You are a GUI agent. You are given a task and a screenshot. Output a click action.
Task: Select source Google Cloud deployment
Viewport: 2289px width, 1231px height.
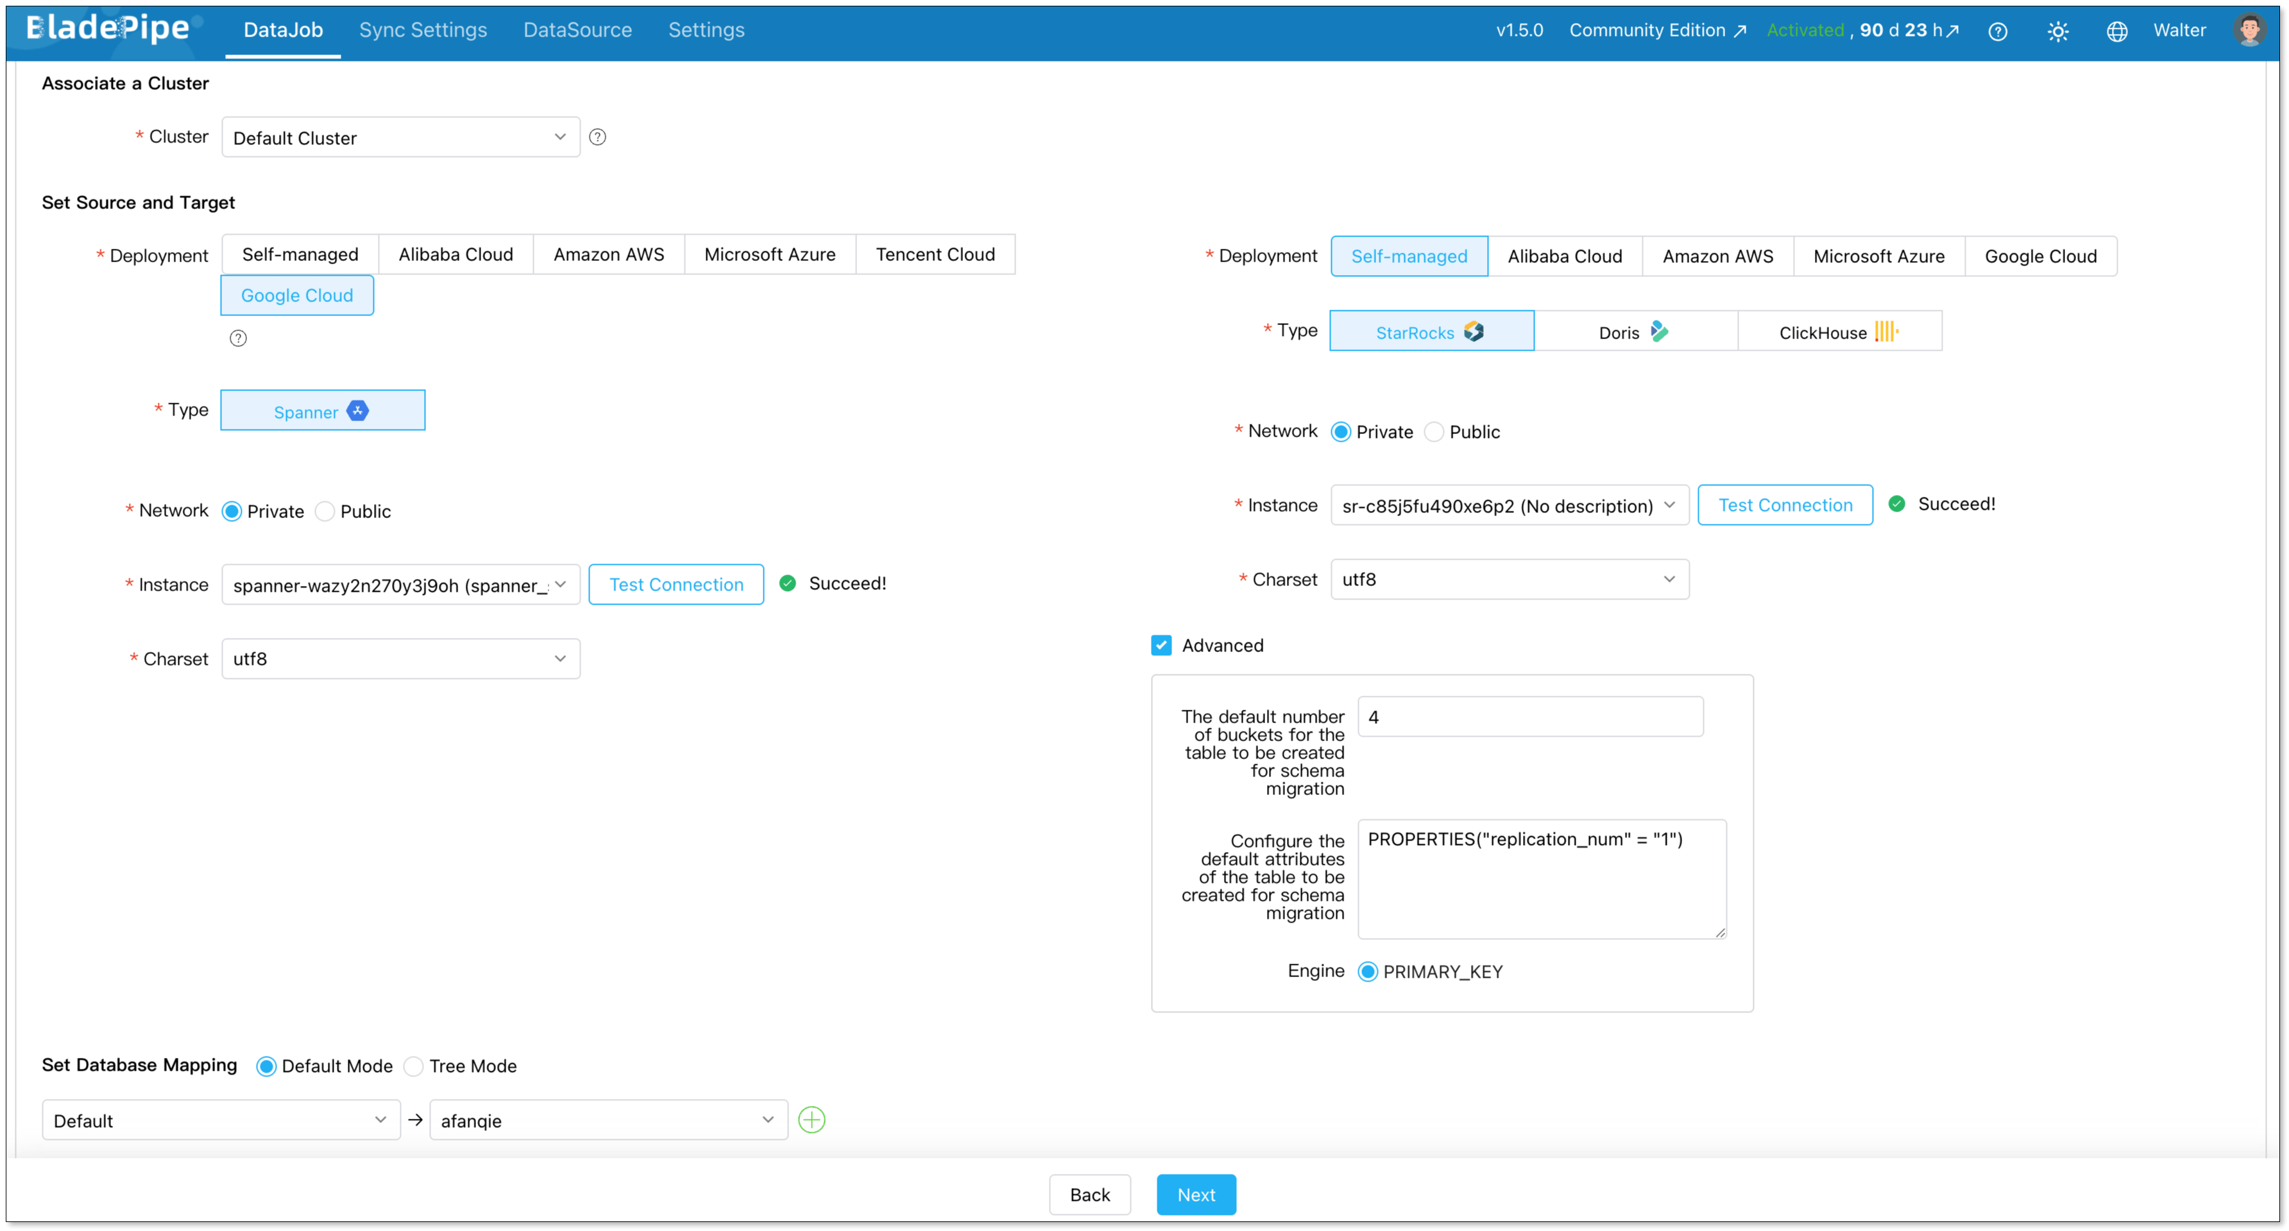[x=297, y=295]
